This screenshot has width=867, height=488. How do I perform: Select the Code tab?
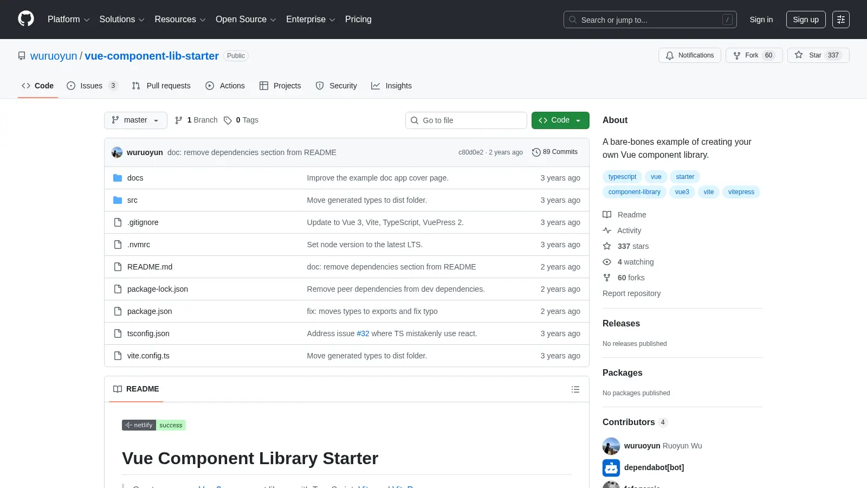coord(38,86)
